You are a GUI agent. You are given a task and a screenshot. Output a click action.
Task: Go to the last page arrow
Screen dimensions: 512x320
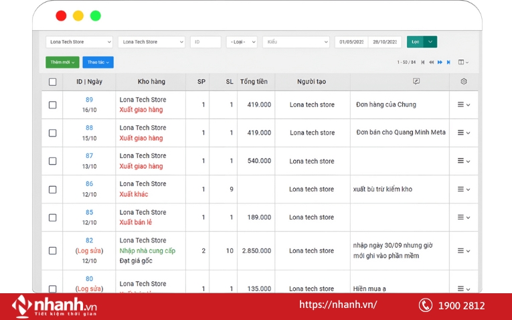[448, 62]
